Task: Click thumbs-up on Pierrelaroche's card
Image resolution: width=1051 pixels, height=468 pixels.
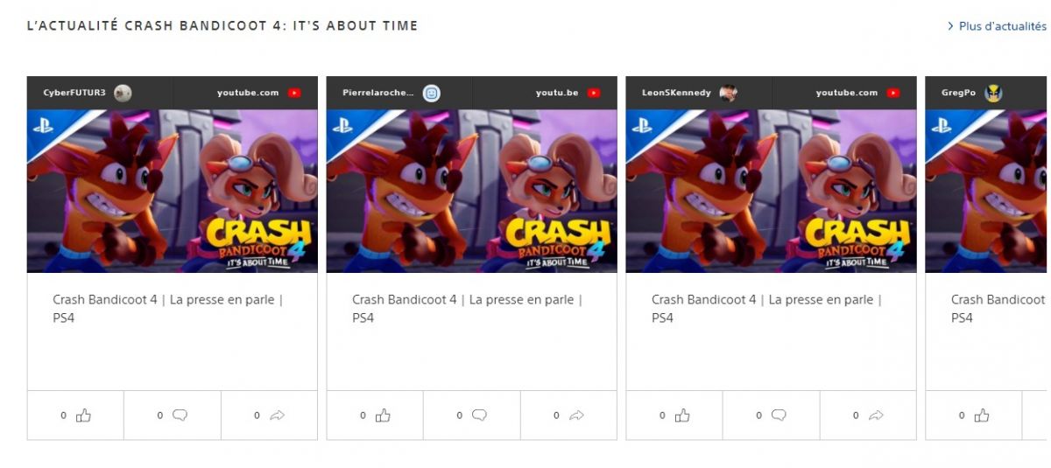Action: click(x=383, y=416)
